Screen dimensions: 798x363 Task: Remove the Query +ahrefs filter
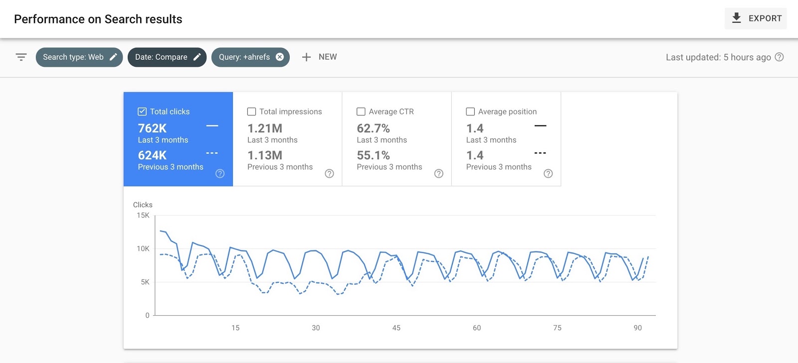click(x=280, y=57)
